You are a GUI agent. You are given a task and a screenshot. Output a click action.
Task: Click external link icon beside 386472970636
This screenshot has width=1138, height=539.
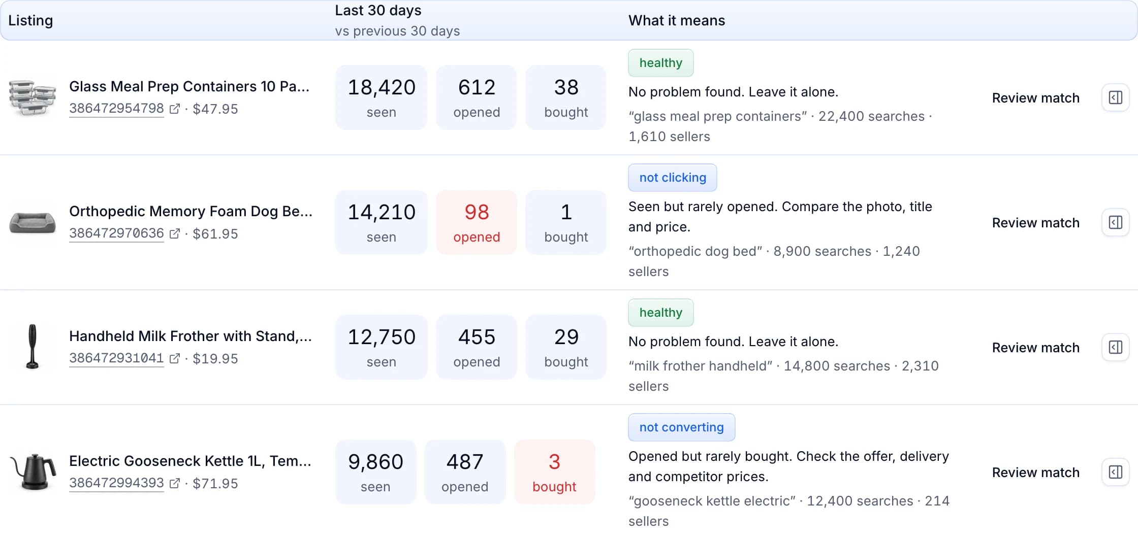(174, 233)
